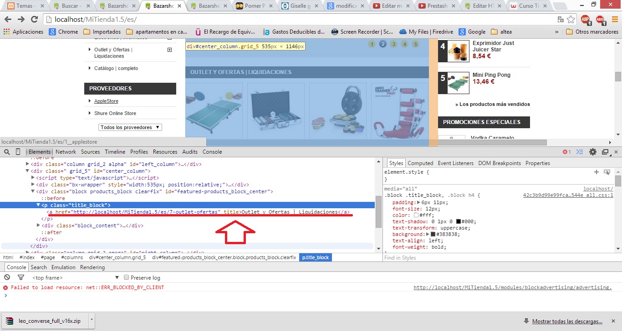Screen dimensions: 622x331
Task: Clear console log icon
Action: [7, 277]
